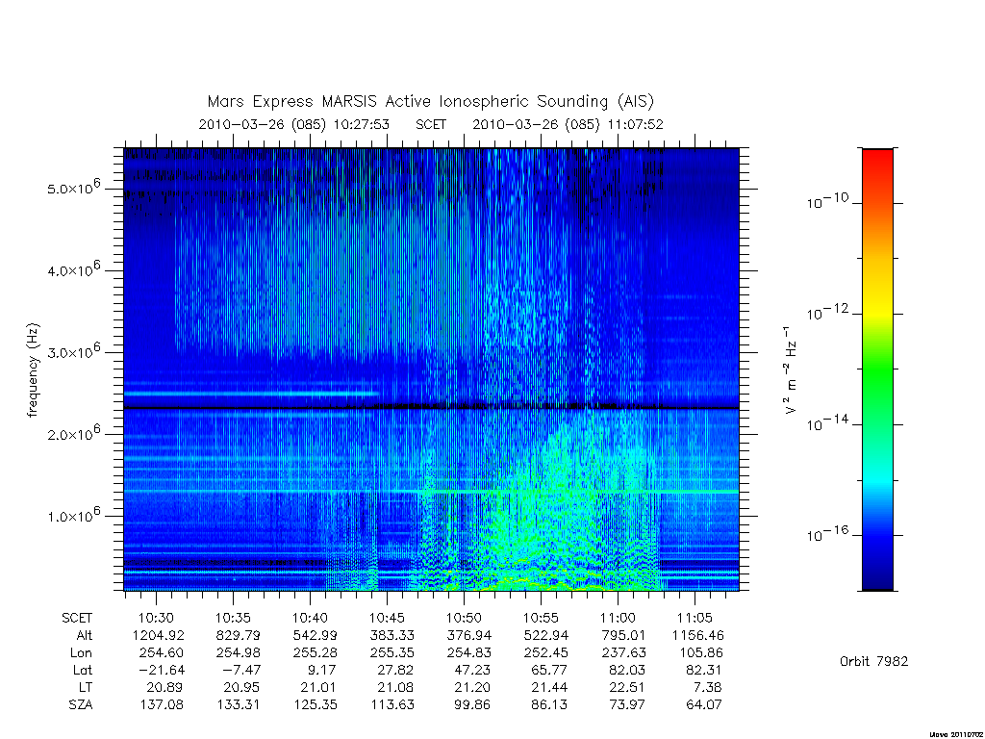Click altitude value 1204.92
This screenshot has width=985, height=739.
pyautogui.click(x=159, y=635)
